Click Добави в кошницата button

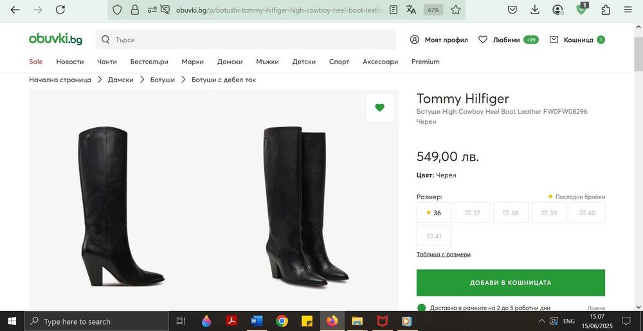(x=511, y=283)
